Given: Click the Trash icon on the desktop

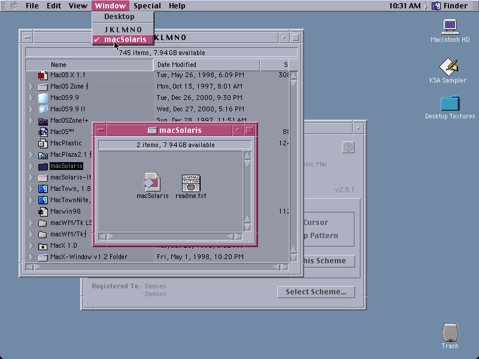Looking at the screenshot, I should [450, 333].
